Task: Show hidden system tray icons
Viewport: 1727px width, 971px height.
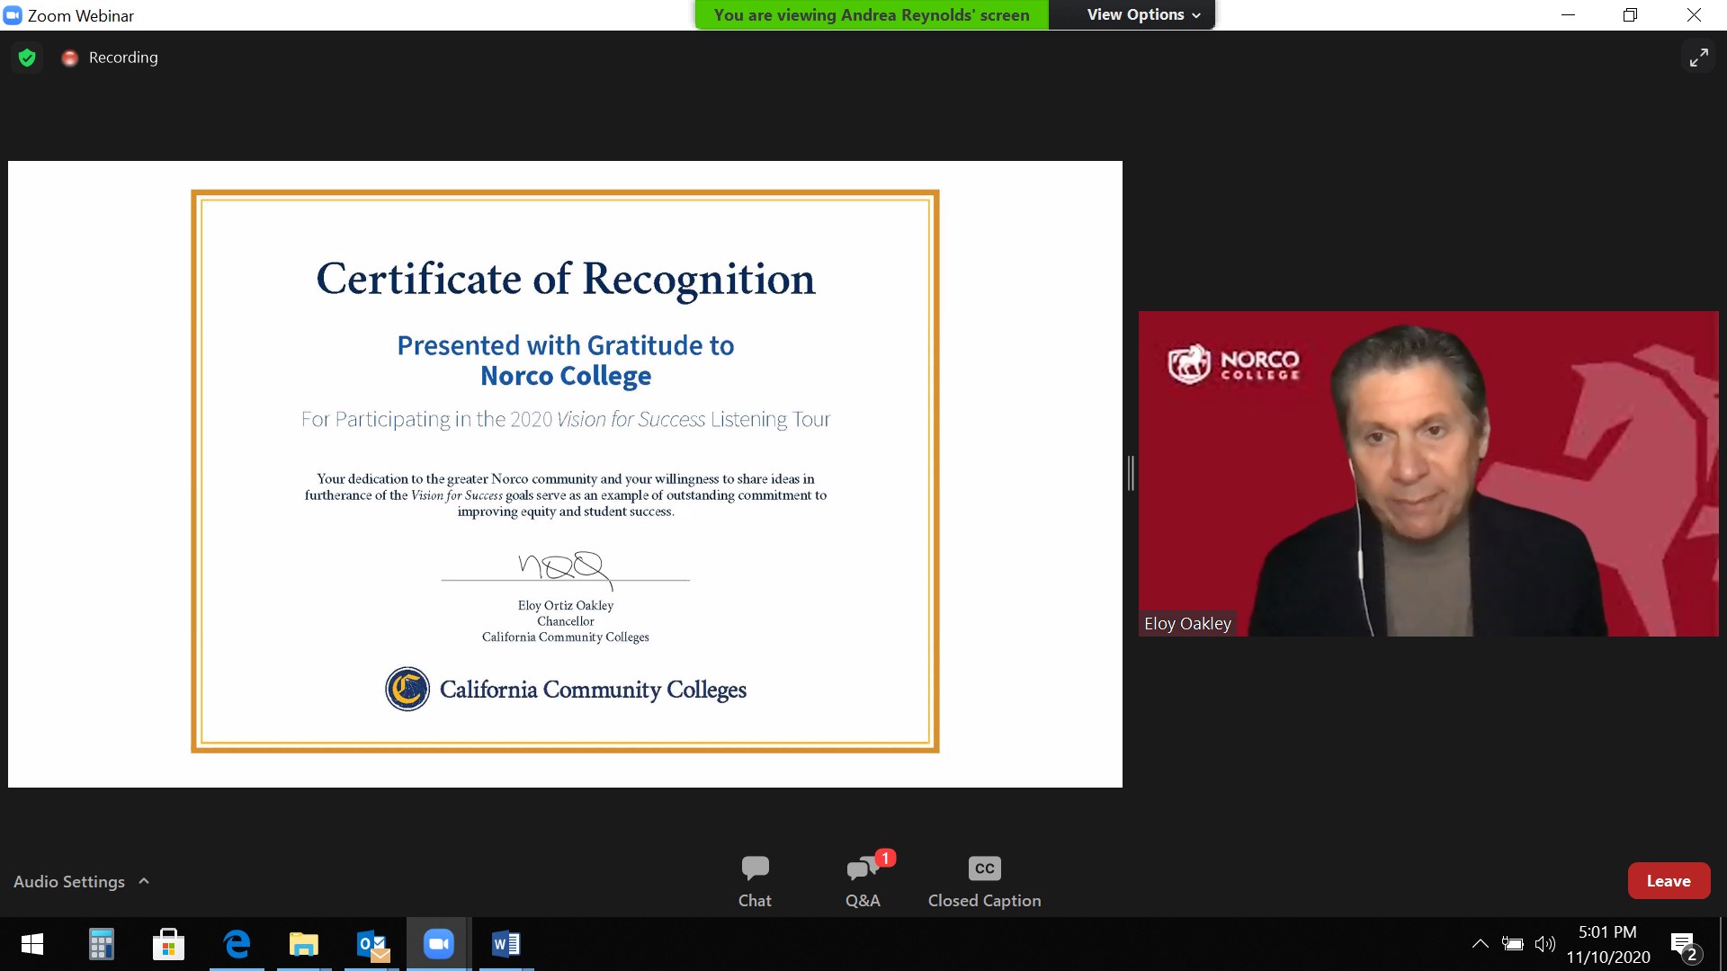Action: tap(1480, 944)
